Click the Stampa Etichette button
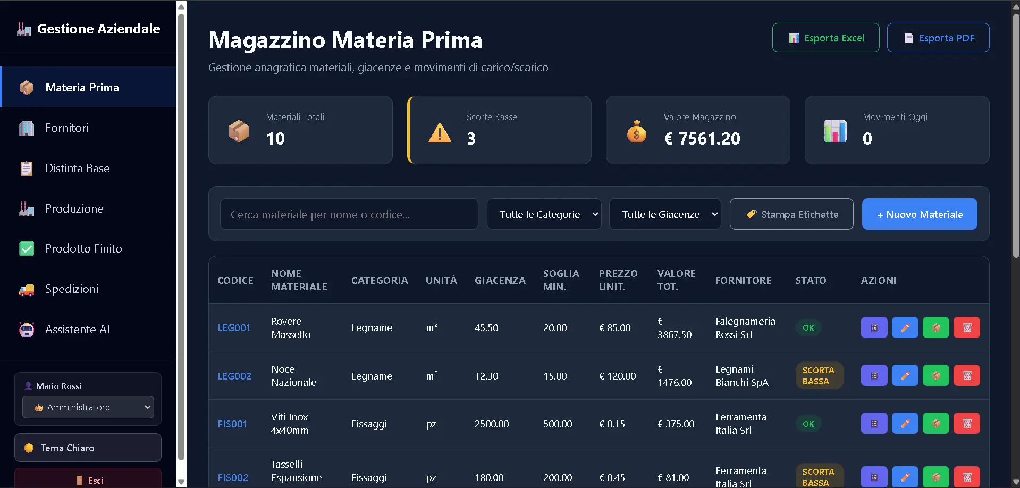 pos(791,214)
